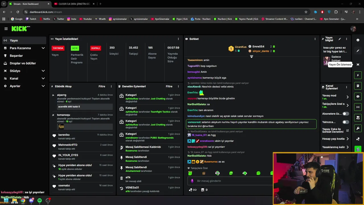Click the bereniko follow event

(x=82, y=136)
